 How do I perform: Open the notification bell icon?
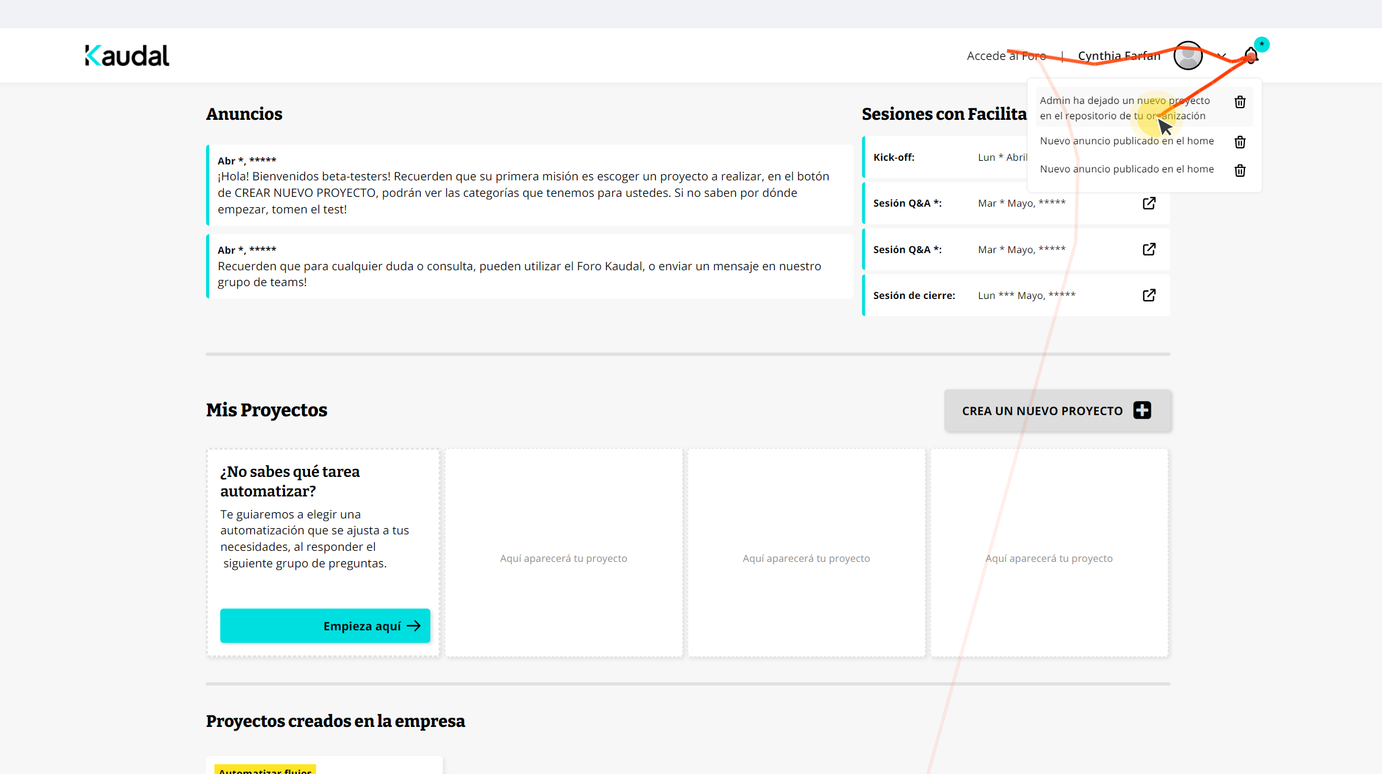[1251, 56]
